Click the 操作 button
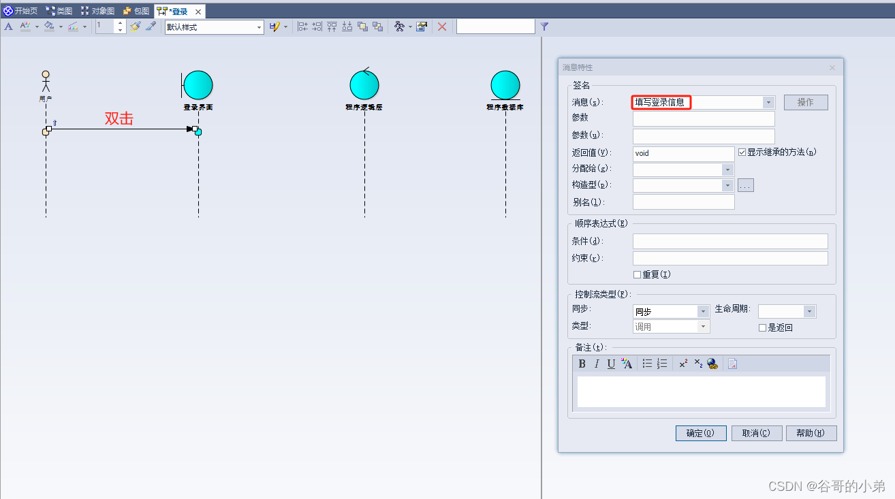The height and width of the screenshot is (499, 895). click(x=806, y=102)
